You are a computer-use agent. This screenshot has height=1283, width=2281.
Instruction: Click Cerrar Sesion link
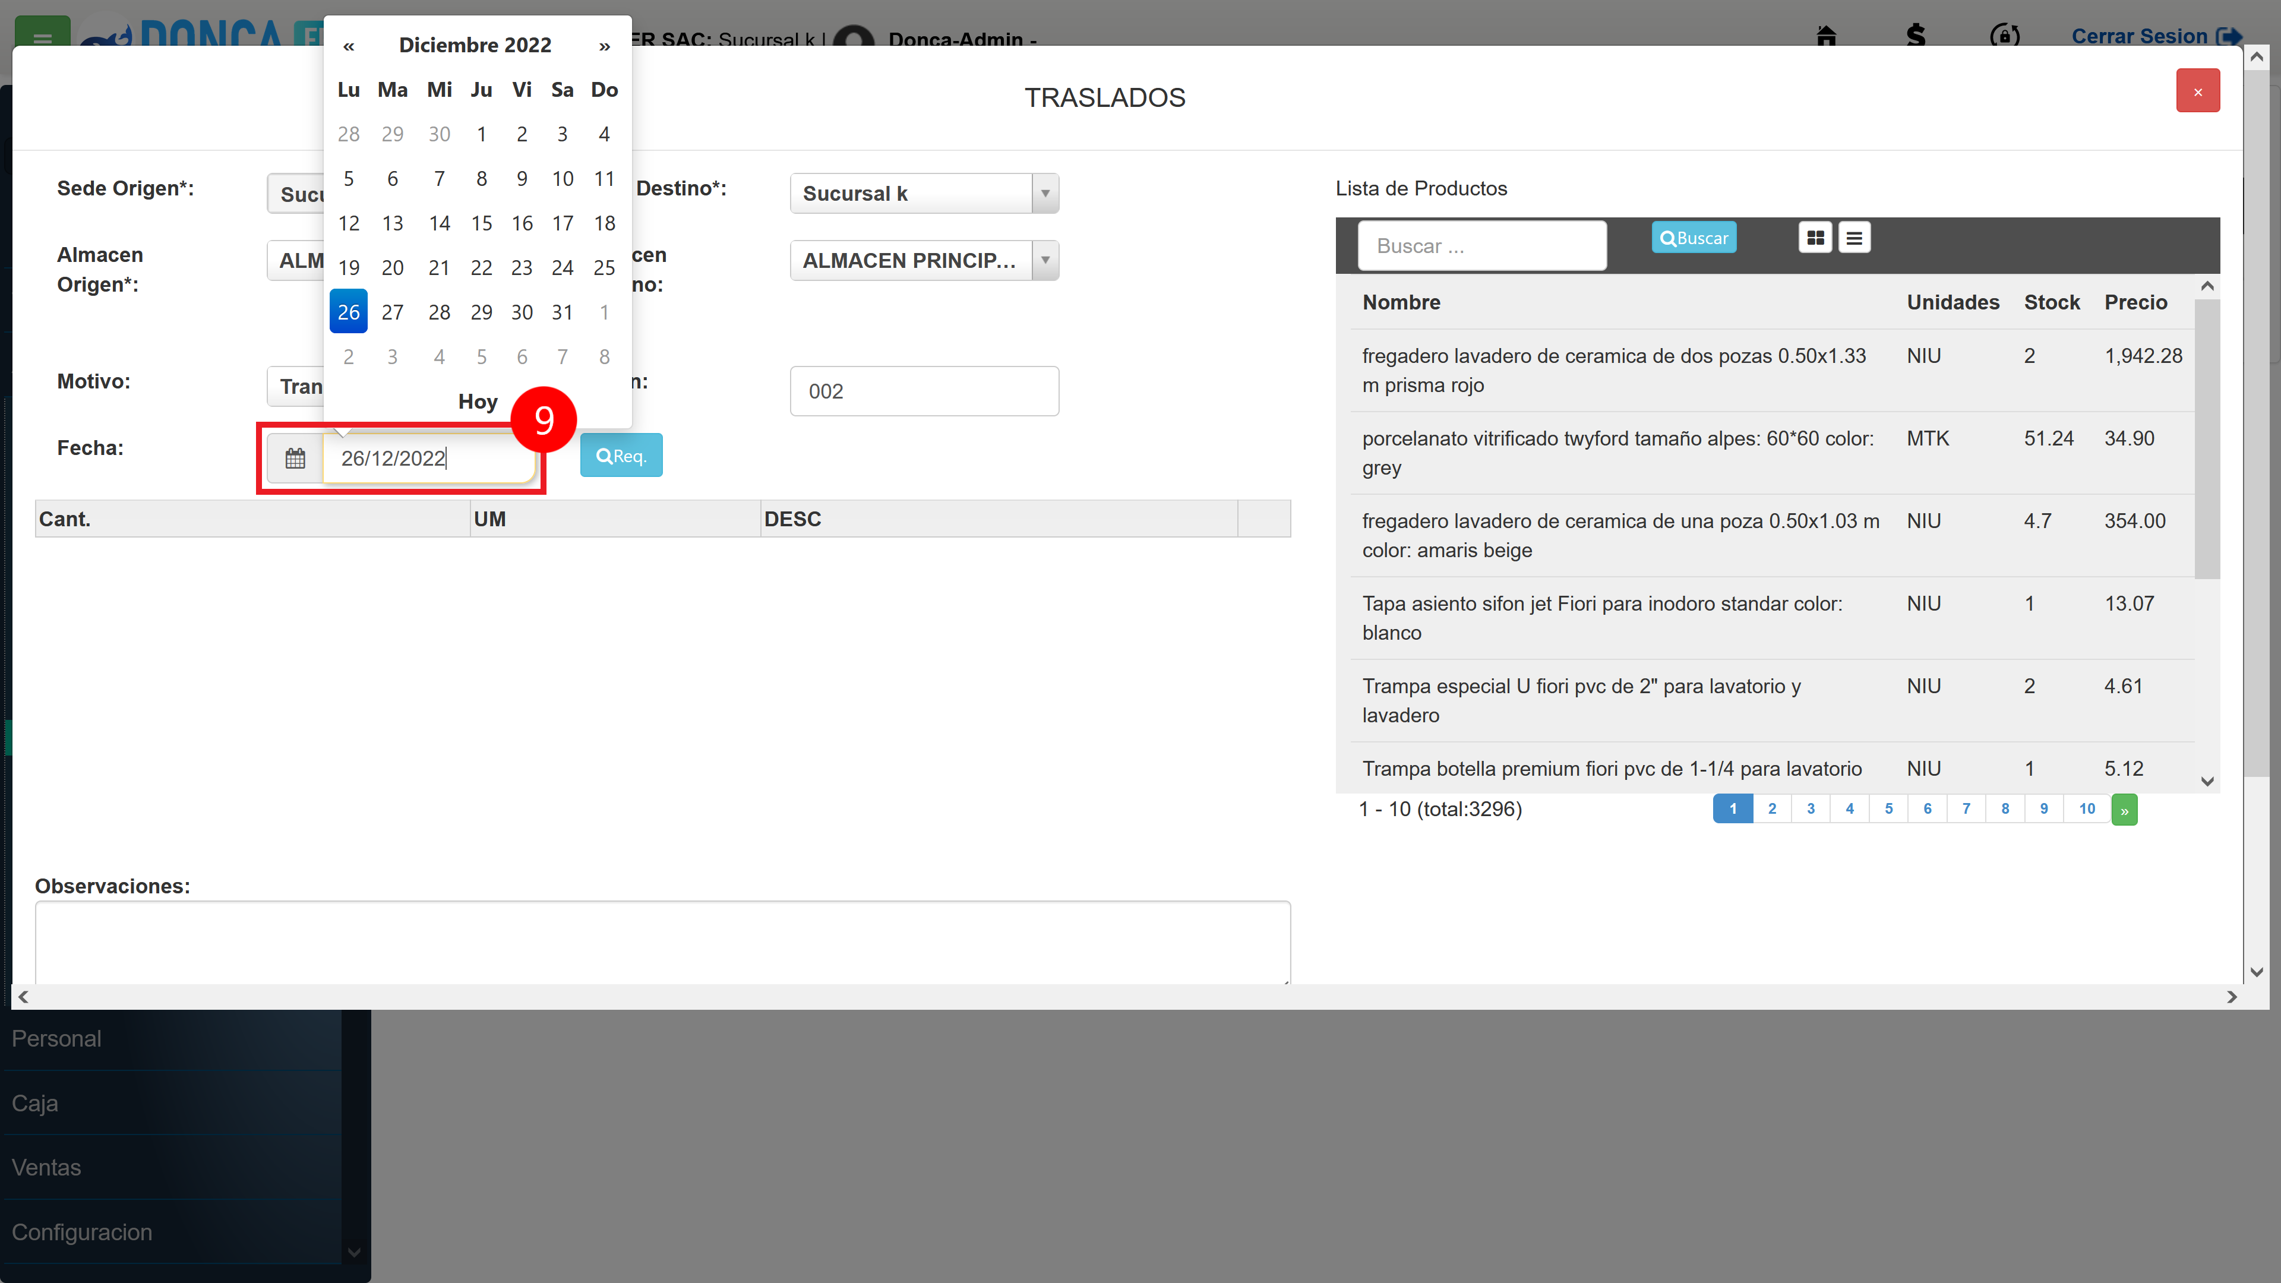2155,36
